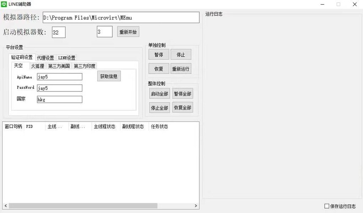This screenshot has width=363, height=213.
Task: Sort by 主线程状态 column header
Action: click(x=106, y=126)
